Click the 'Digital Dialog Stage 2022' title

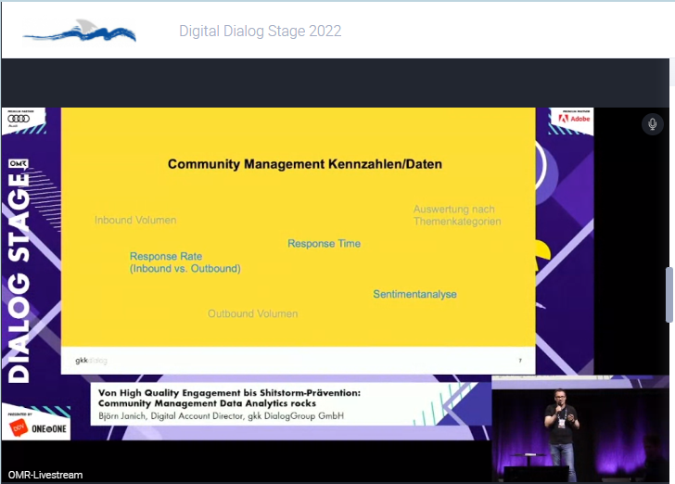click(260, 31)
